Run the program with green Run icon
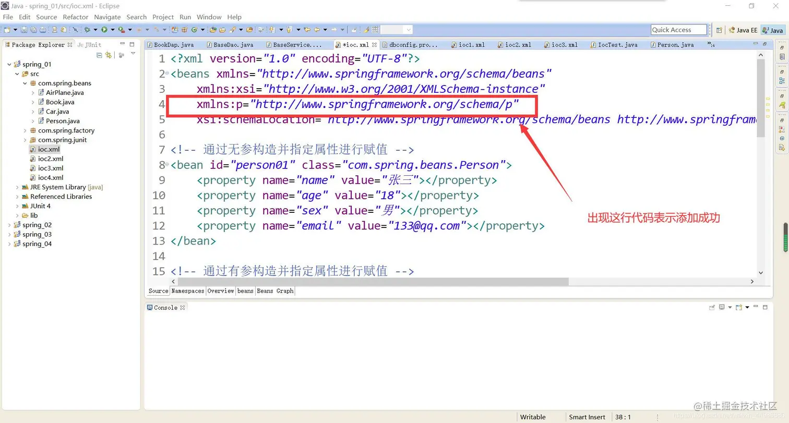Viewport: 789px width, 423px height. point(104,30)
